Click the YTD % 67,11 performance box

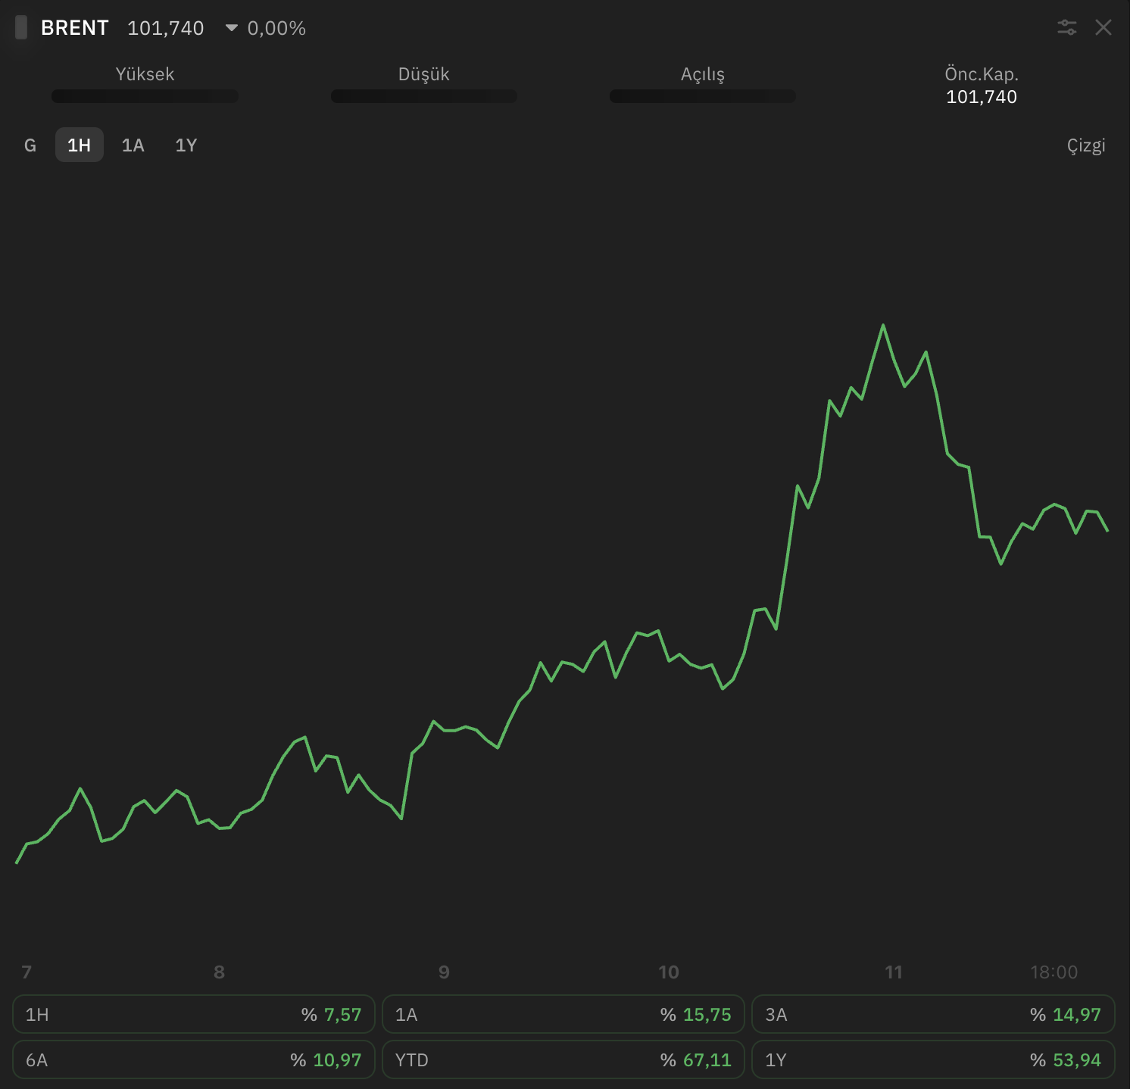(x=563, y=1059)
